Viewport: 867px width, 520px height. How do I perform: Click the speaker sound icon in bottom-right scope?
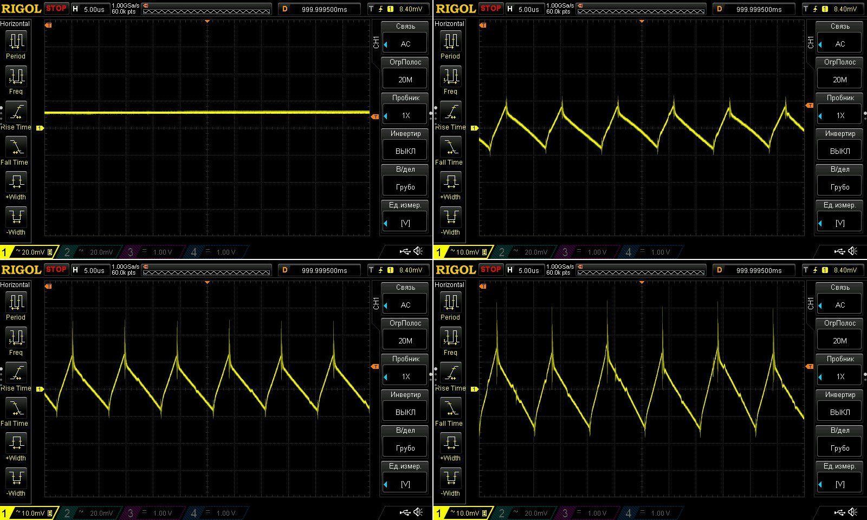[853, 512]
